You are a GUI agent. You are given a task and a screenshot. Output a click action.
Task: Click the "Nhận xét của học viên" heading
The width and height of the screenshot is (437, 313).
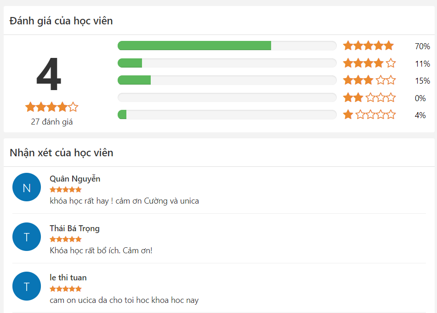(62, 153)
